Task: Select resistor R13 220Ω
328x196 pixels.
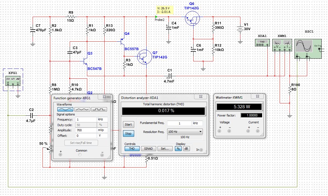Action: [x=104, y=30]
